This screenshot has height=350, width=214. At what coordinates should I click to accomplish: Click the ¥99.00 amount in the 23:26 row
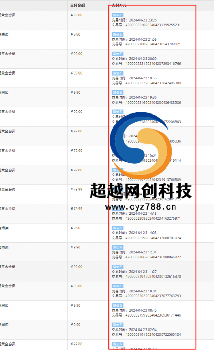tap(76, 15)
